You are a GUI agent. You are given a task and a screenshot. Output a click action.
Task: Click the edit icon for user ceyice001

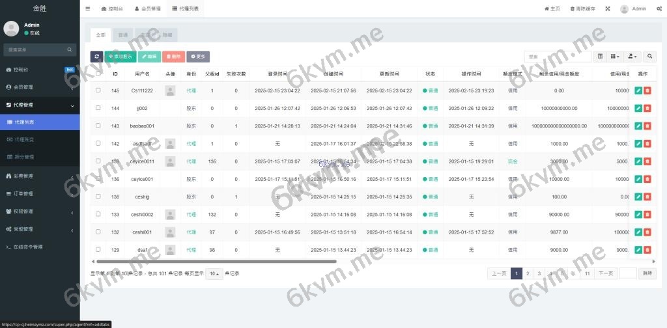pos(638,180)
